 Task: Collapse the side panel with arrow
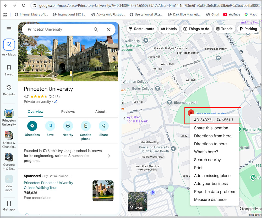[x=124, y=118]
